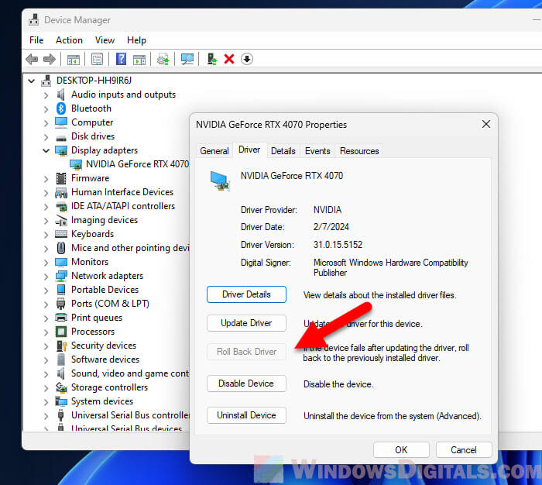
Task: Select the Computer tree item
Action: coord(92,122)
